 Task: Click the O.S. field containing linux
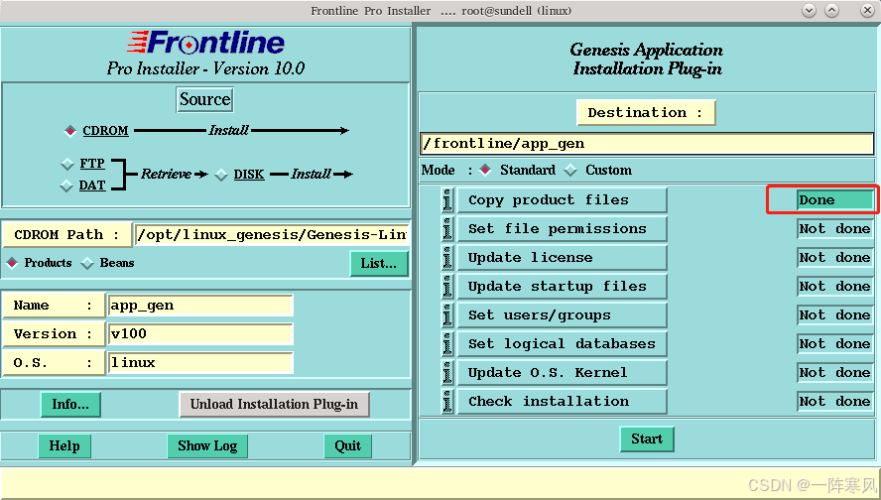coord(200,363)
